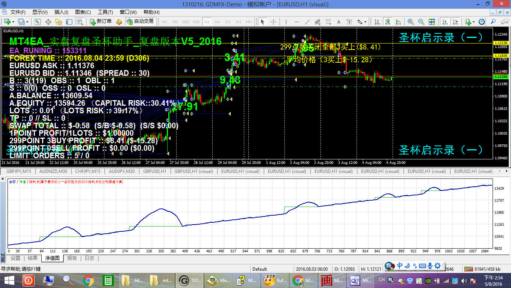Open the 插入(I) menu
Screen dimensions: 511x288
pos(61,12)
